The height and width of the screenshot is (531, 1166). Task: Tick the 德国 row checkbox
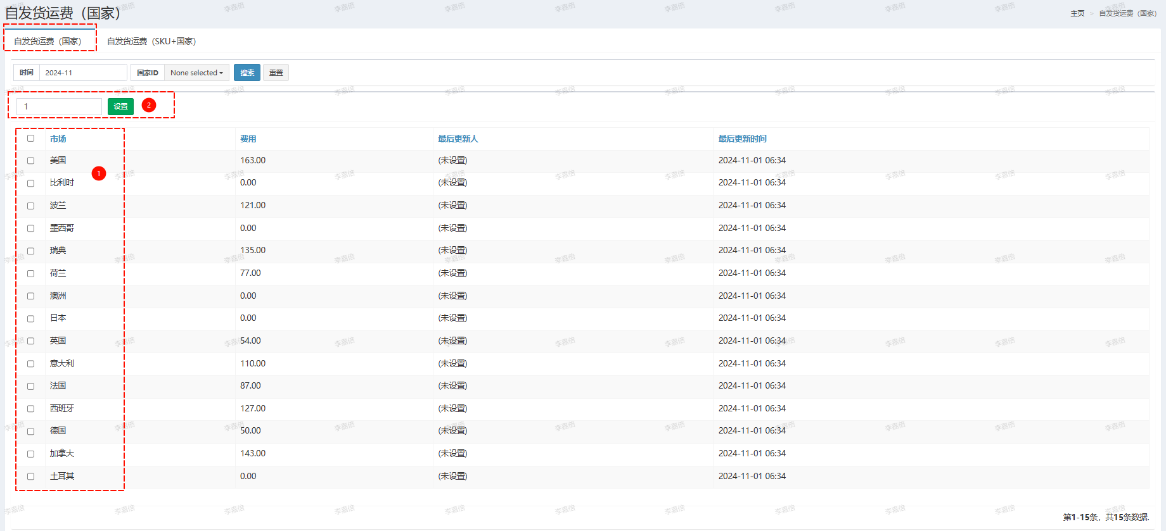pos(30,431)
